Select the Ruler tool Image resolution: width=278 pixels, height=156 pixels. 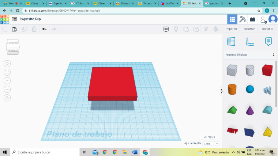click(x=250, y=42)
